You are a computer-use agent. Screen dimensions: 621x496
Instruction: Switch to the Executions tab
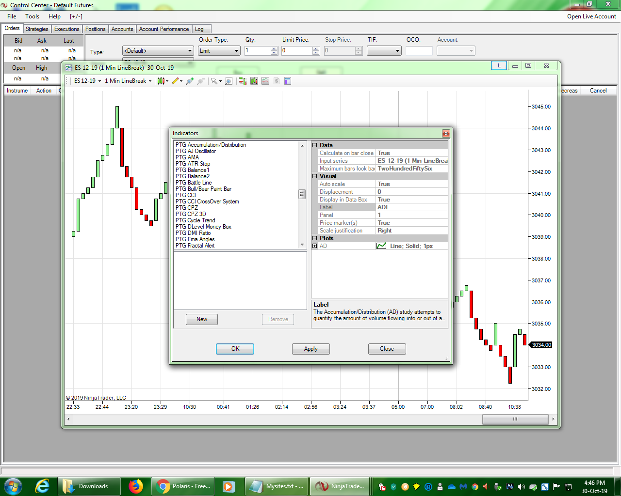coord(66,29)
